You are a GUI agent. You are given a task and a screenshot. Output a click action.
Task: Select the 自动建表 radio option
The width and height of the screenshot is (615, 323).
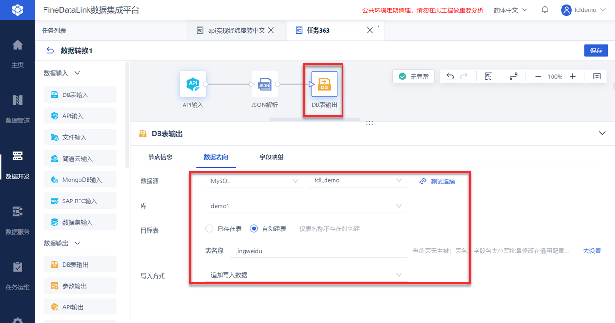pyautogui.click(x=254, y=228)
